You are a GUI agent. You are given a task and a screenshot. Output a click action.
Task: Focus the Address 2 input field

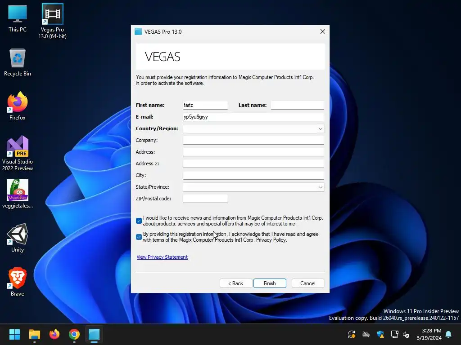point(253,164)
